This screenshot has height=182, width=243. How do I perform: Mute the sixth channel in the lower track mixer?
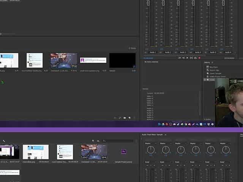(222, 165)
